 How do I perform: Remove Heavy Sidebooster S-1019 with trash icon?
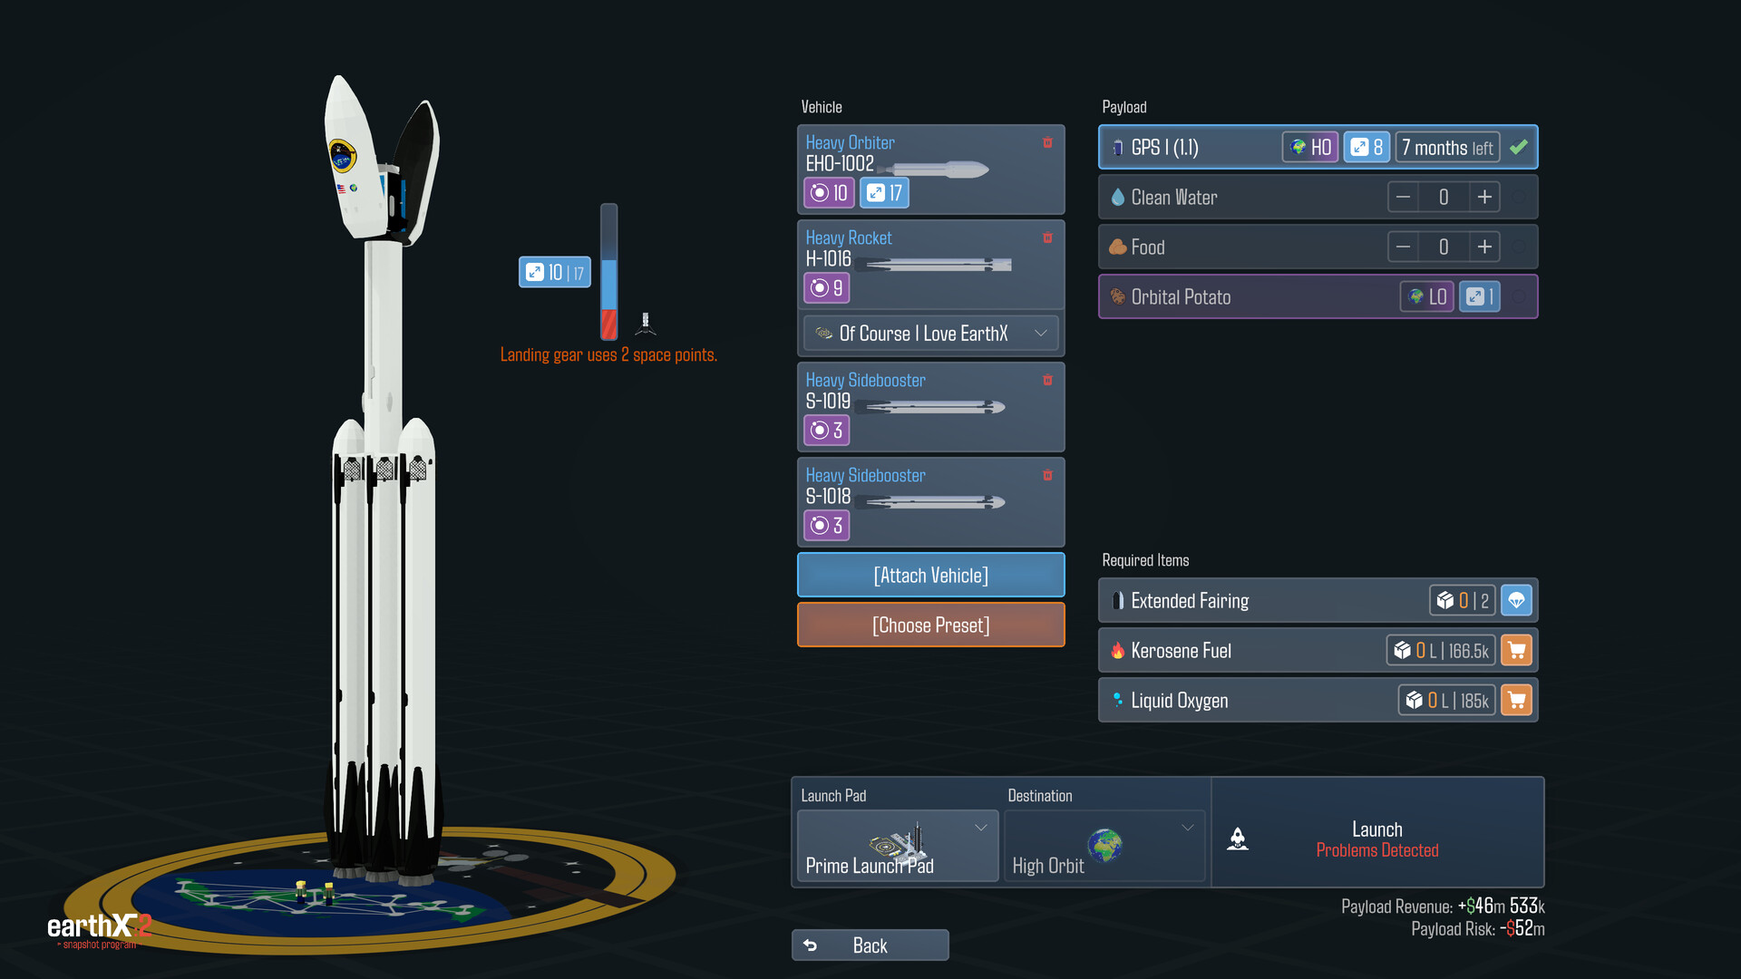tap(1047, 380)
